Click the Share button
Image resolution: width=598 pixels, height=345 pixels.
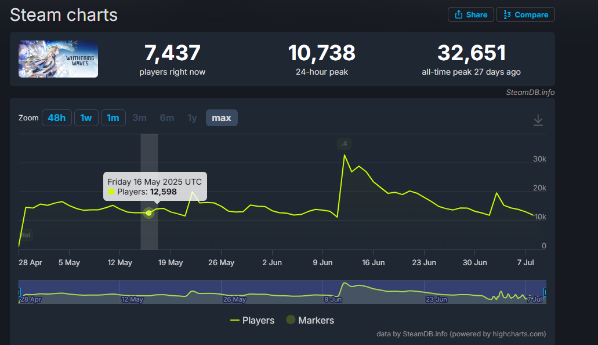pyautogui.click(x=470, y=14)
